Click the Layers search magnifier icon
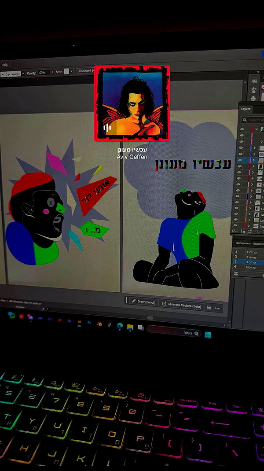 click(x=245, y=120)
